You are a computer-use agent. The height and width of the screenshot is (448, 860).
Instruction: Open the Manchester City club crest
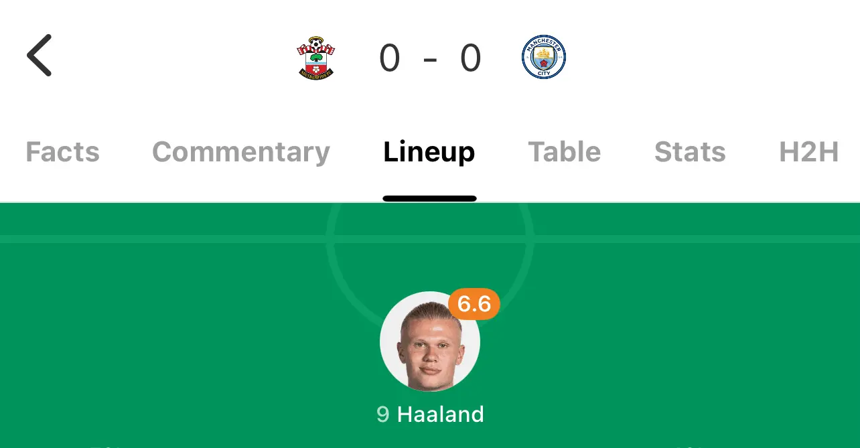[544, 58]
